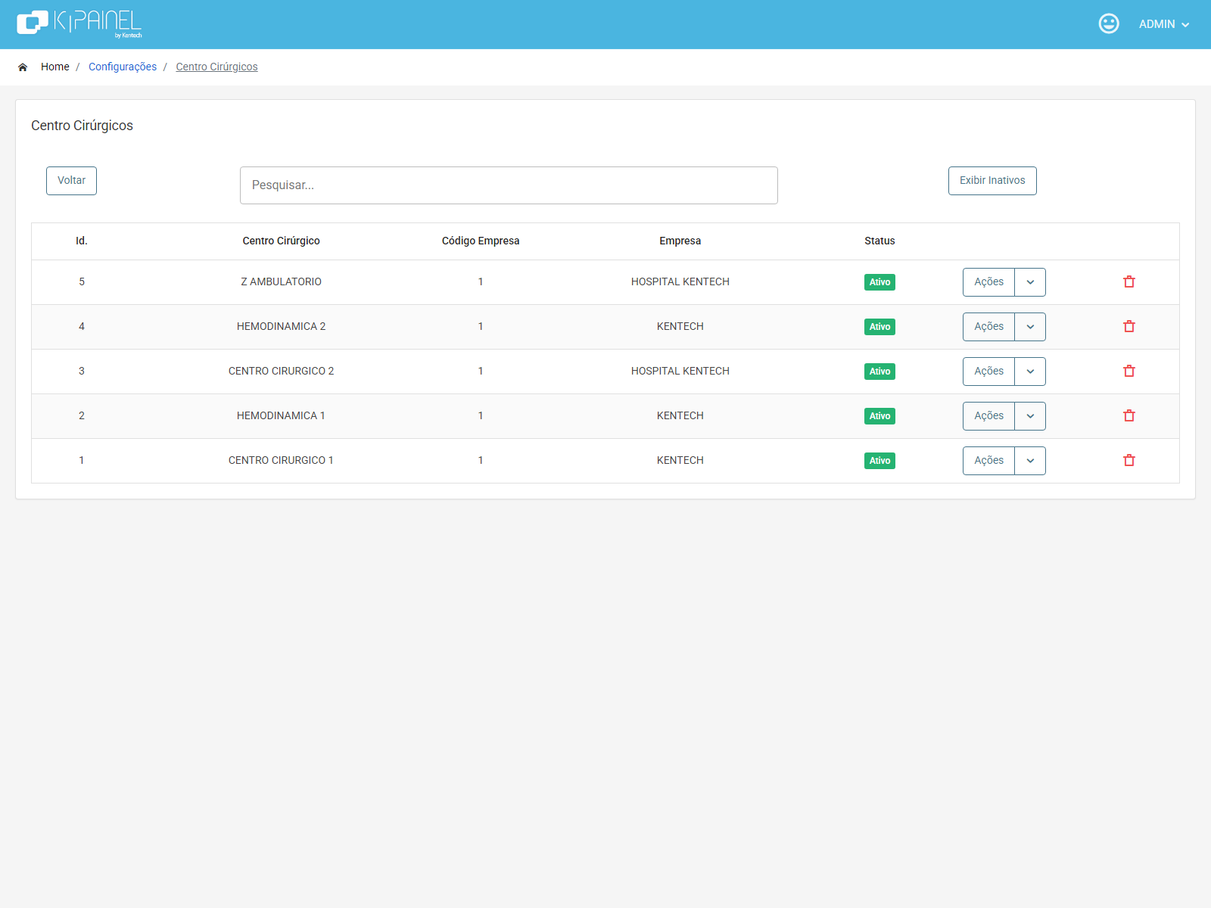Click the Voltar button
This screenshot has width=1211, height=908.
[71, 181]
